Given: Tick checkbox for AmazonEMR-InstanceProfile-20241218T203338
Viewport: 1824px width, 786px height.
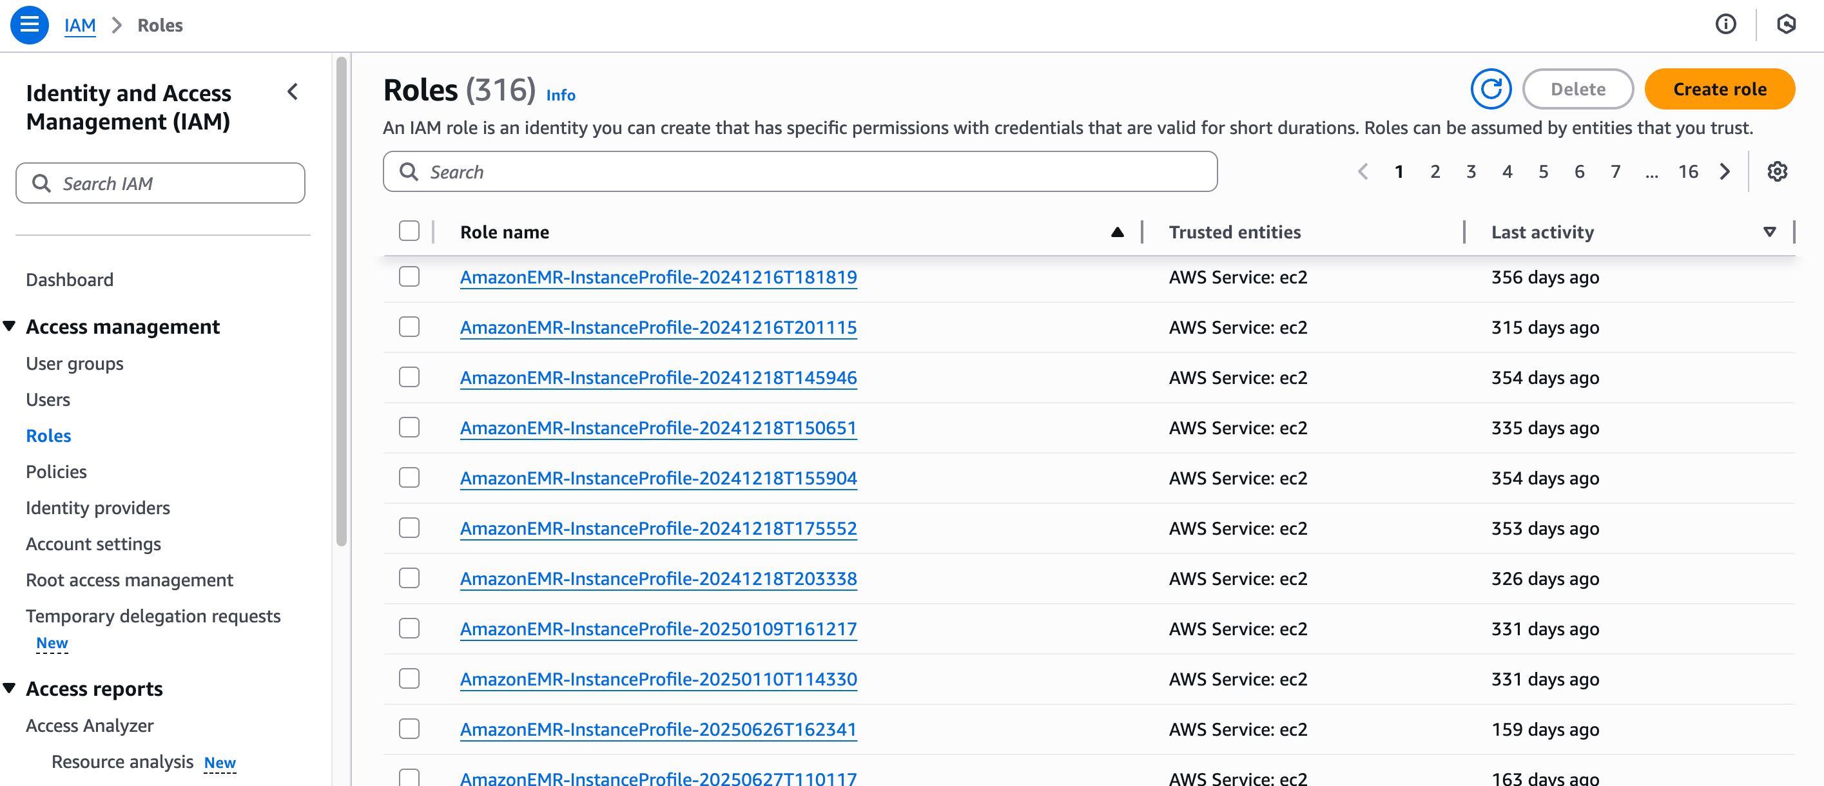Looking at the screenshot, I should coord(409,578).
